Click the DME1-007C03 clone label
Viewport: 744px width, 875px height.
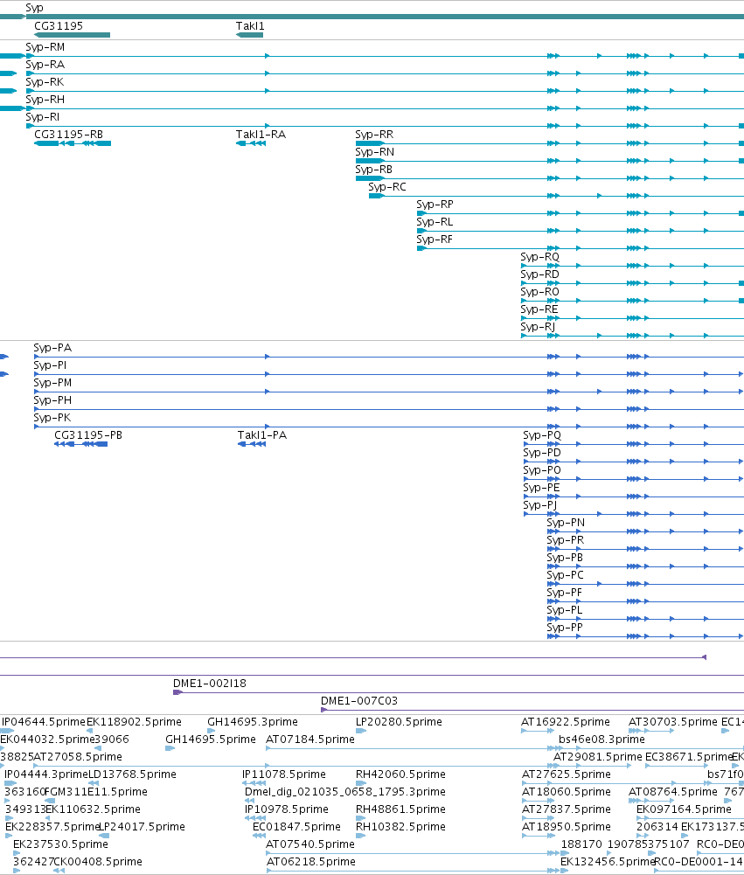coord(358,701)
